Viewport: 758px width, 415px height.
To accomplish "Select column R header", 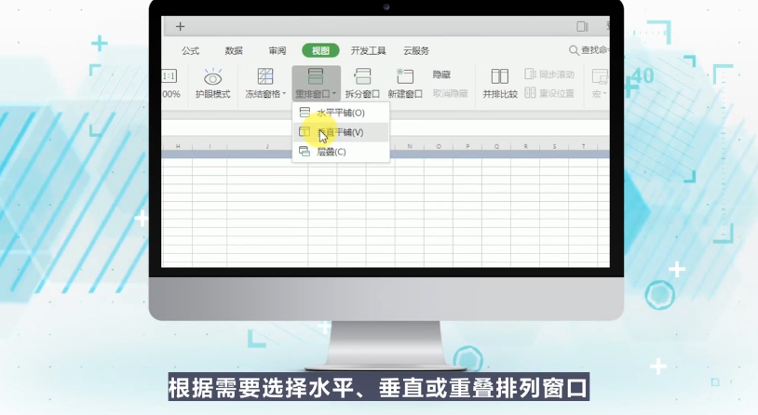I will click(x=525, y=146).
